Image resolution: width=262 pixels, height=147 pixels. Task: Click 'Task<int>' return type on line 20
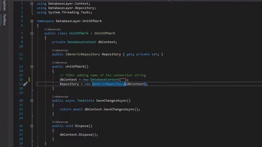86,101
